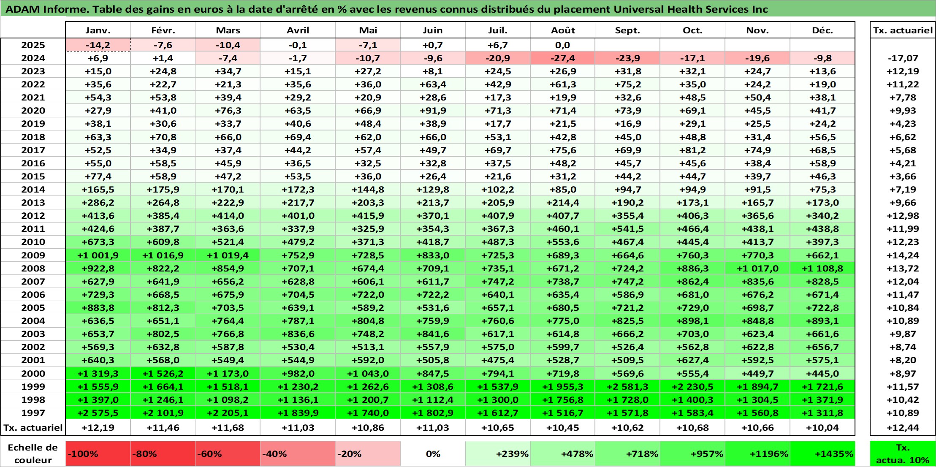This screenshot has height=467, width=936.
Task: Click the 2024 row label
Action: 33,58
